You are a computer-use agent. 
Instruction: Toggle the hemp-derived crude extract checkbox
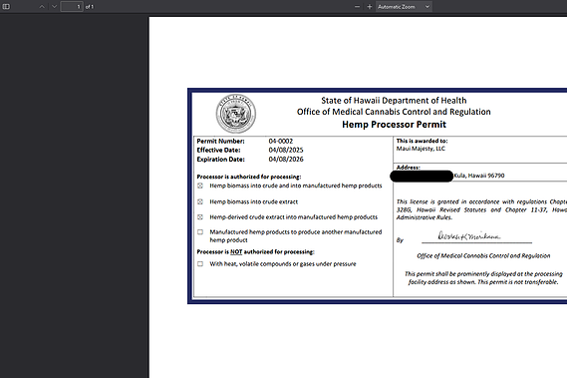coord(200,216)
